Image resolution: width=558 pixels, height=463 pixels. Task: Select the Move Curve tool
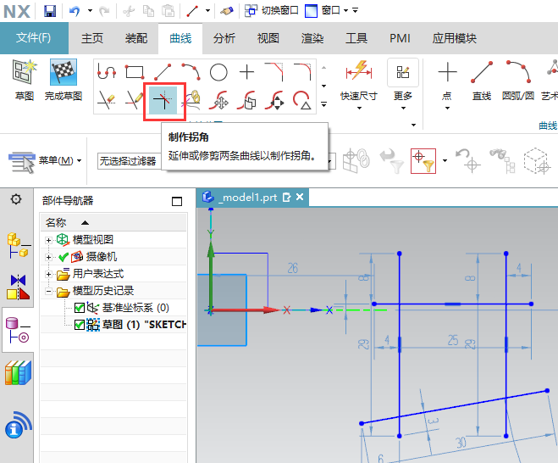218,100
